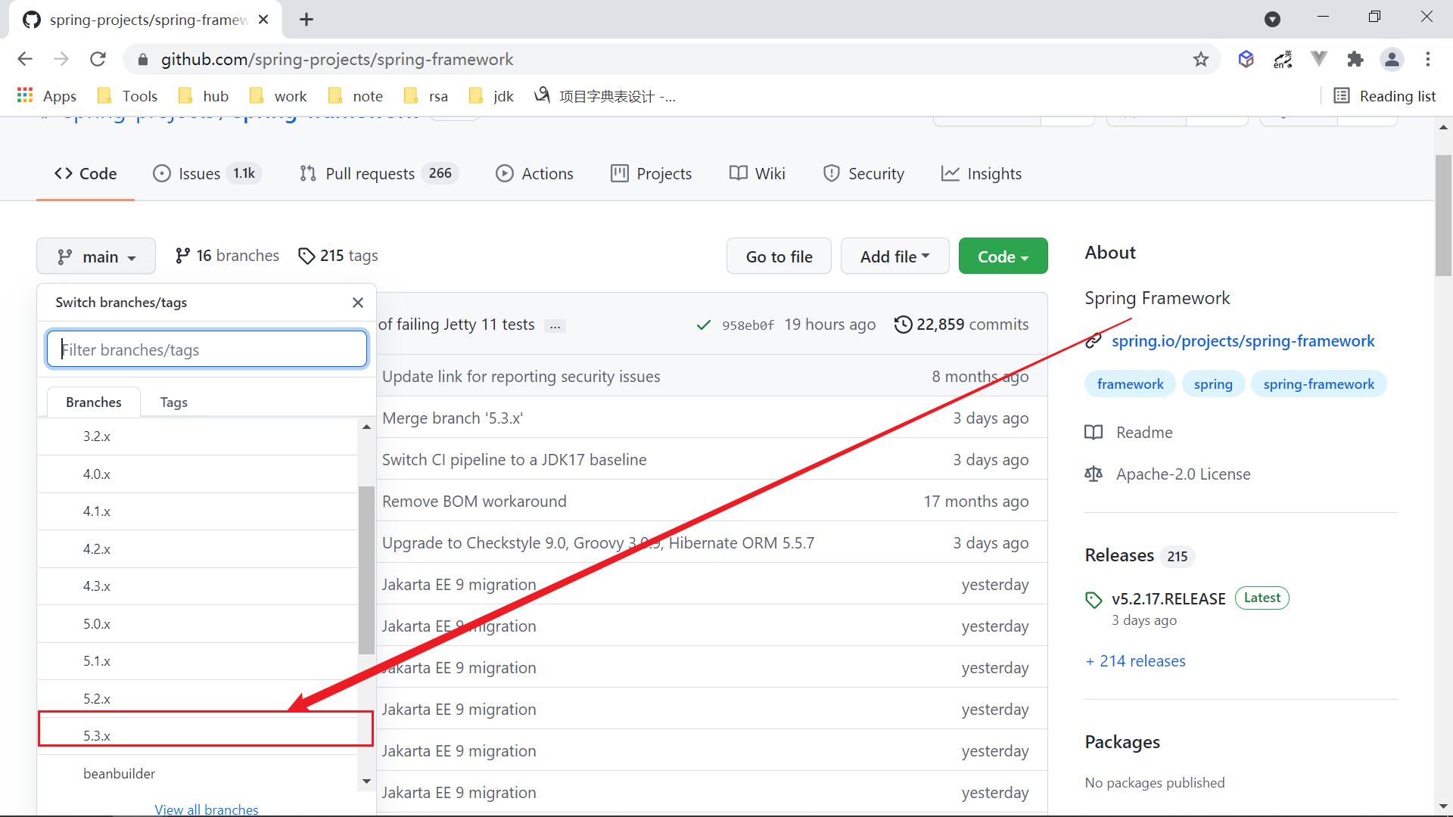Click the browser back arrow
Screen dimensions: 1453x817
click(x=25, y=59)
